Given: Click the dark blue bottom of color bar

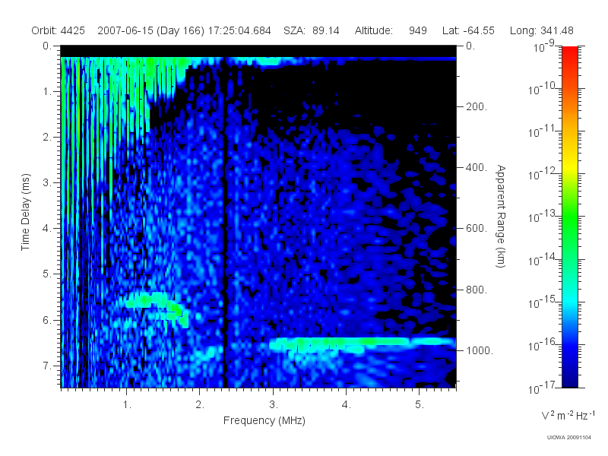Looking at the screenshot, I should click(569, 378).
